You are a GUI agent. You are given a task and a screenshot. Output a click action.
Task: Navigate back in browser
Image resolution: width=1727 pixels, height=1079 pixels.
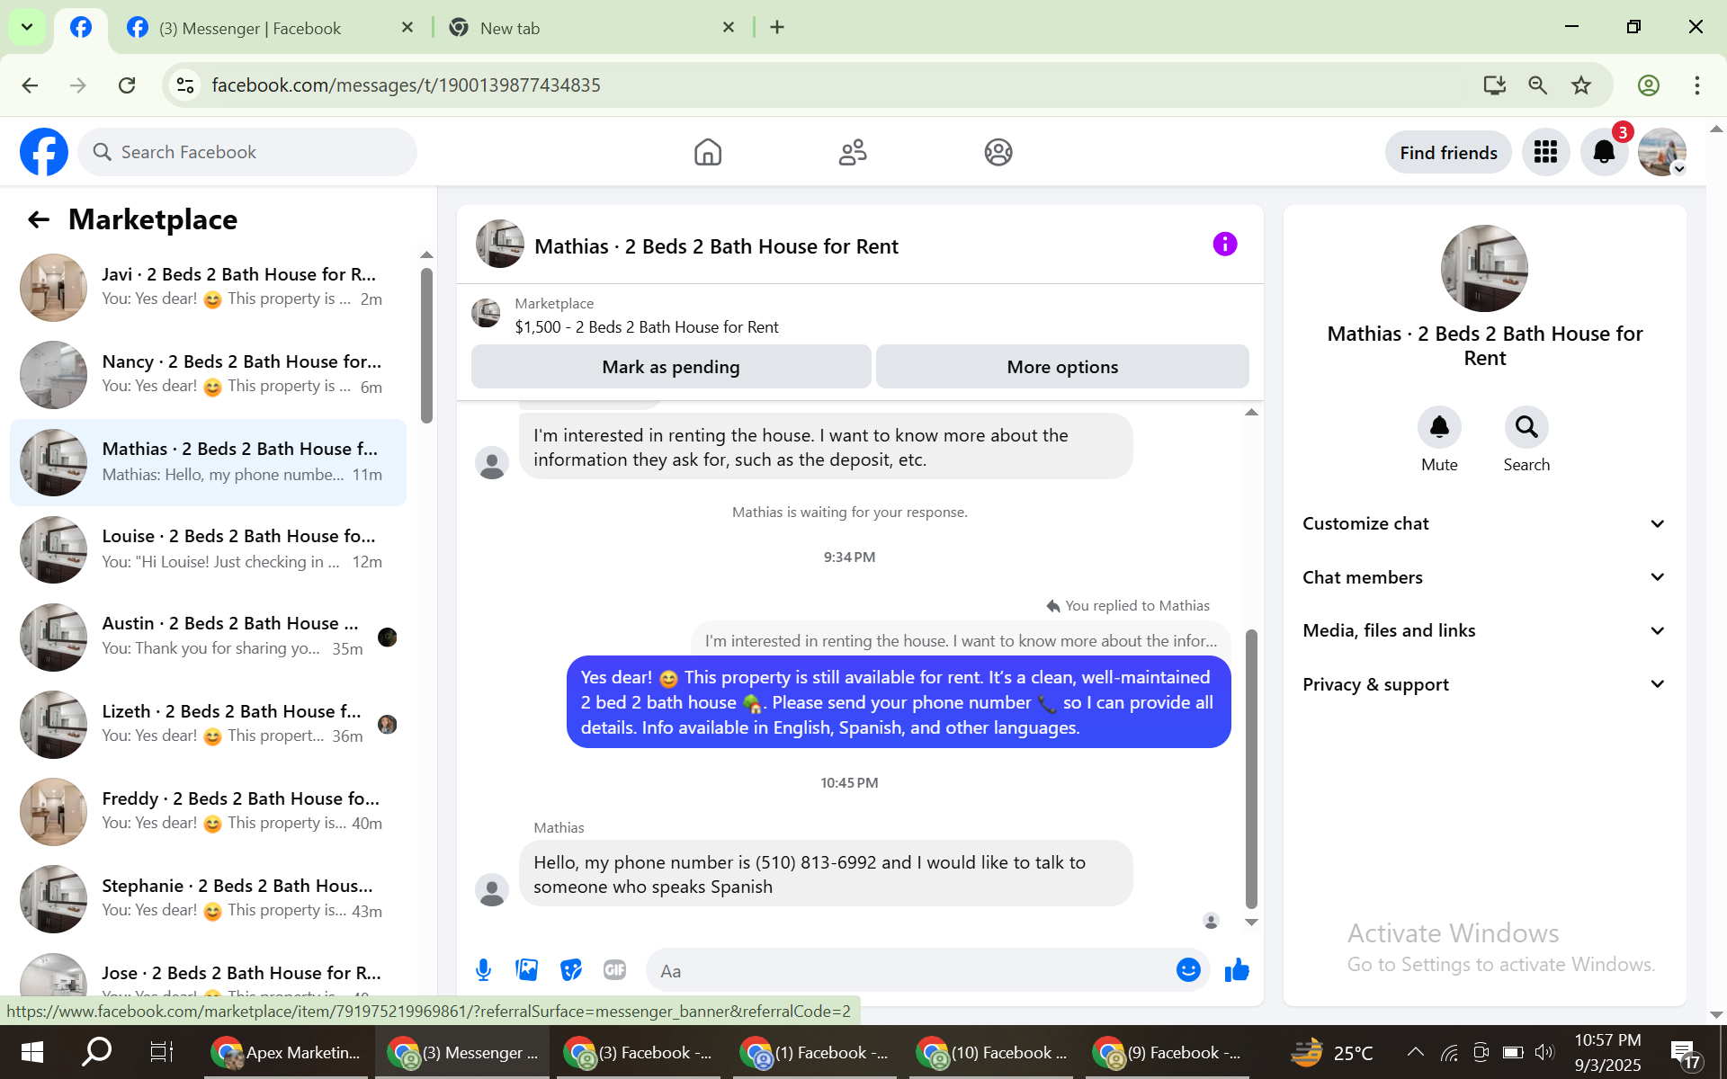click(x=30, y=85)
